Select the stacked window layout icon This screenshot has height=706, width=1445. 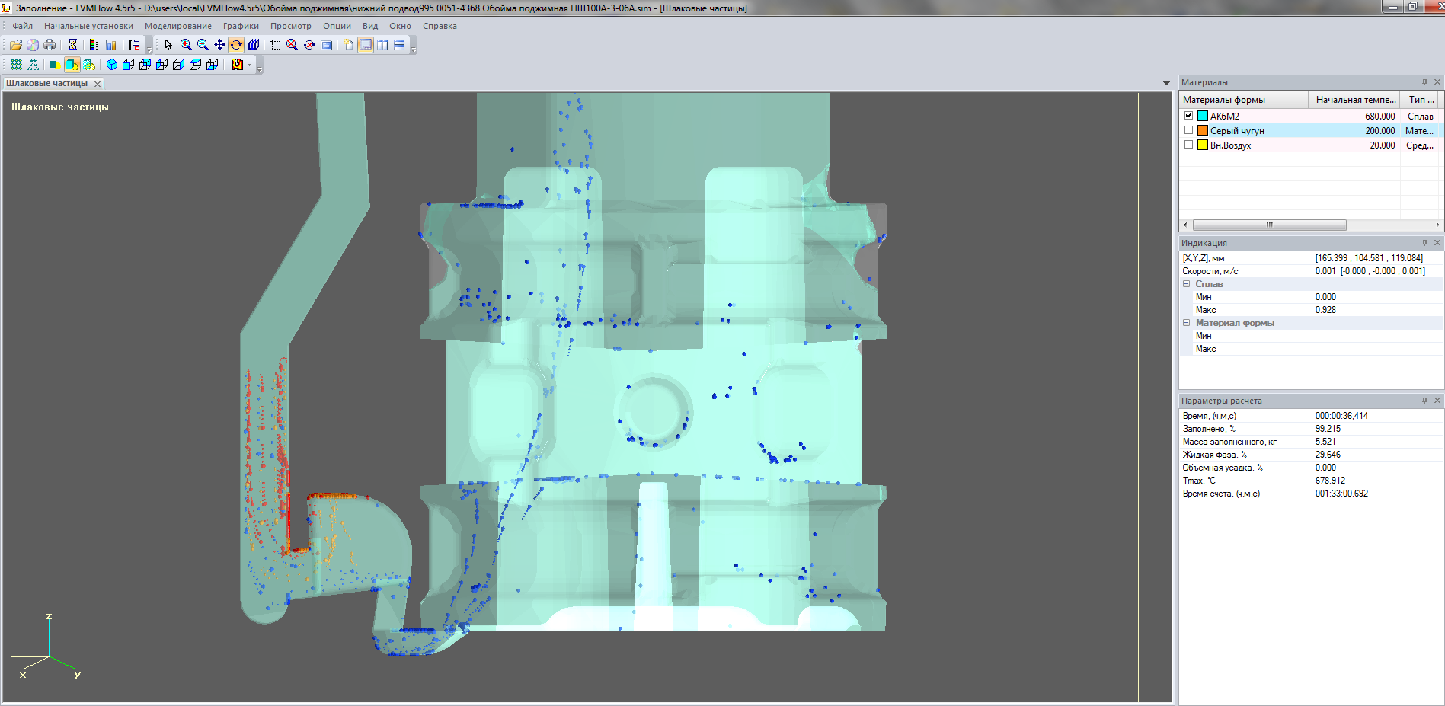399,45
